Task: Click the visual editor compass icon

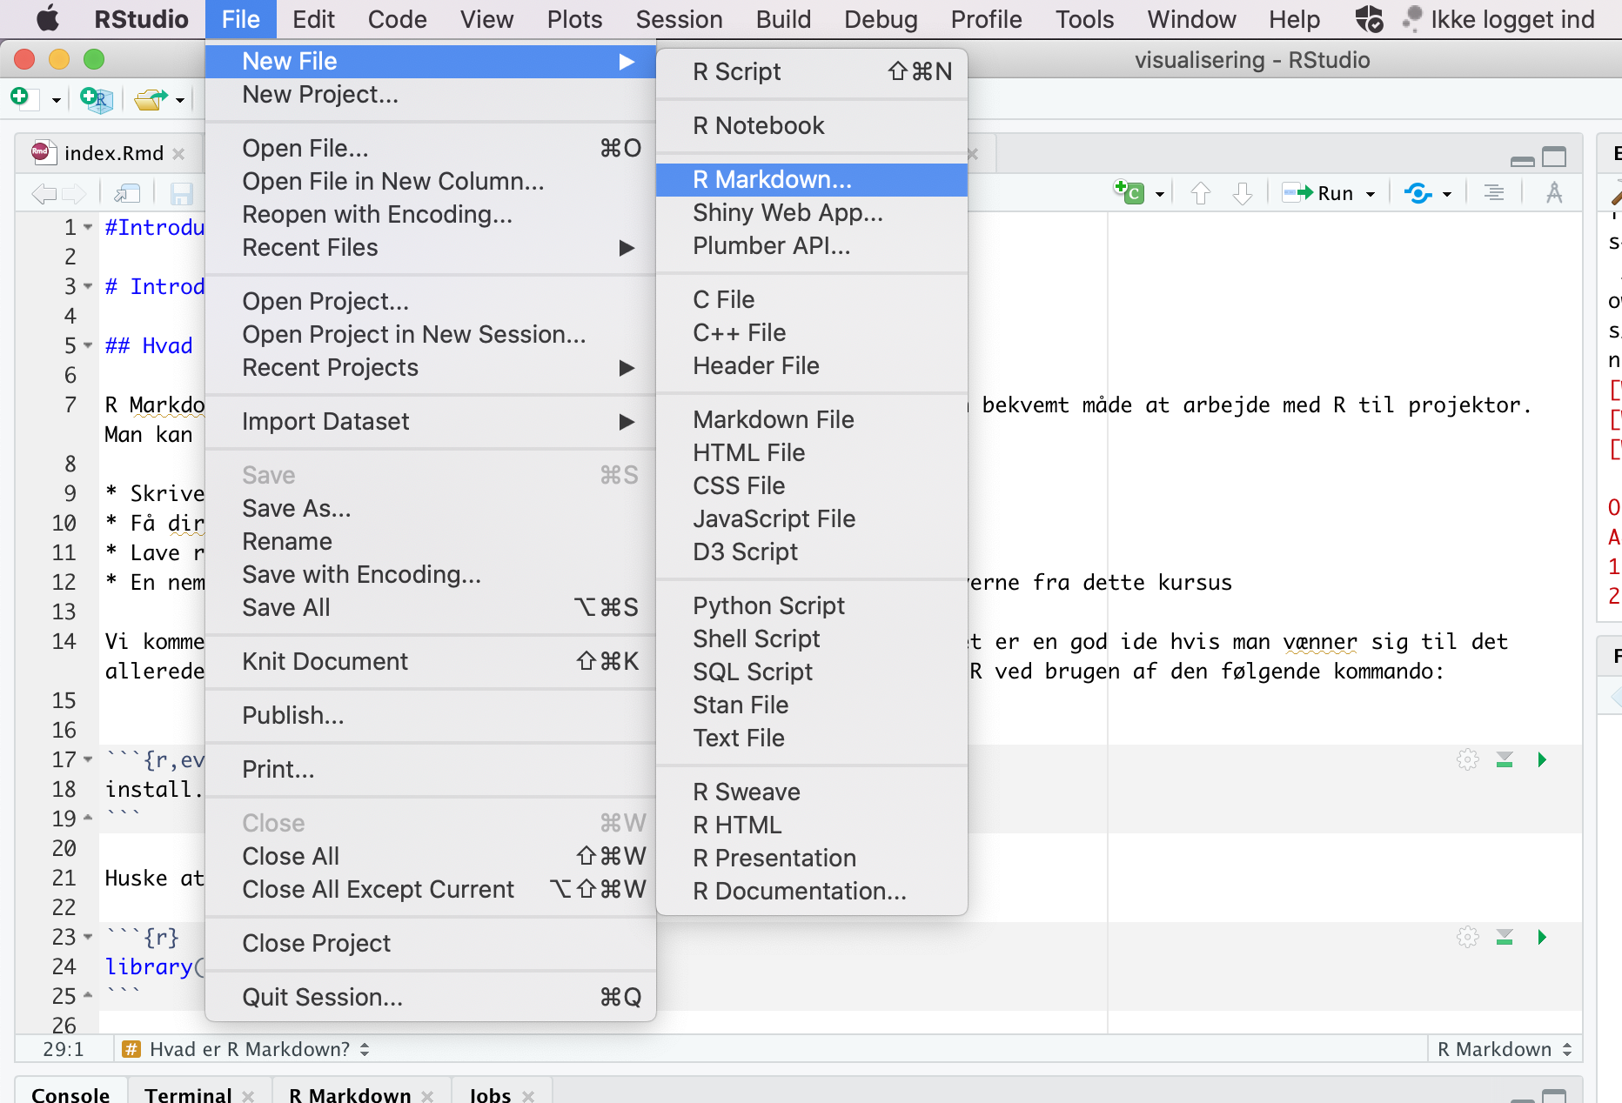Action: pos(1554,192)
